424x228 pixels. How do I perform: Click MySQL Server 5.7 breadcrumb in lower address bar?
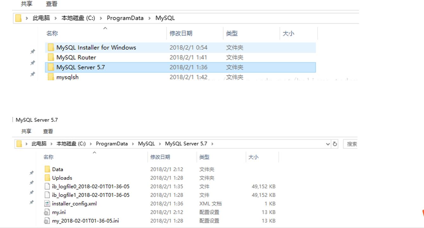point(186,144)
